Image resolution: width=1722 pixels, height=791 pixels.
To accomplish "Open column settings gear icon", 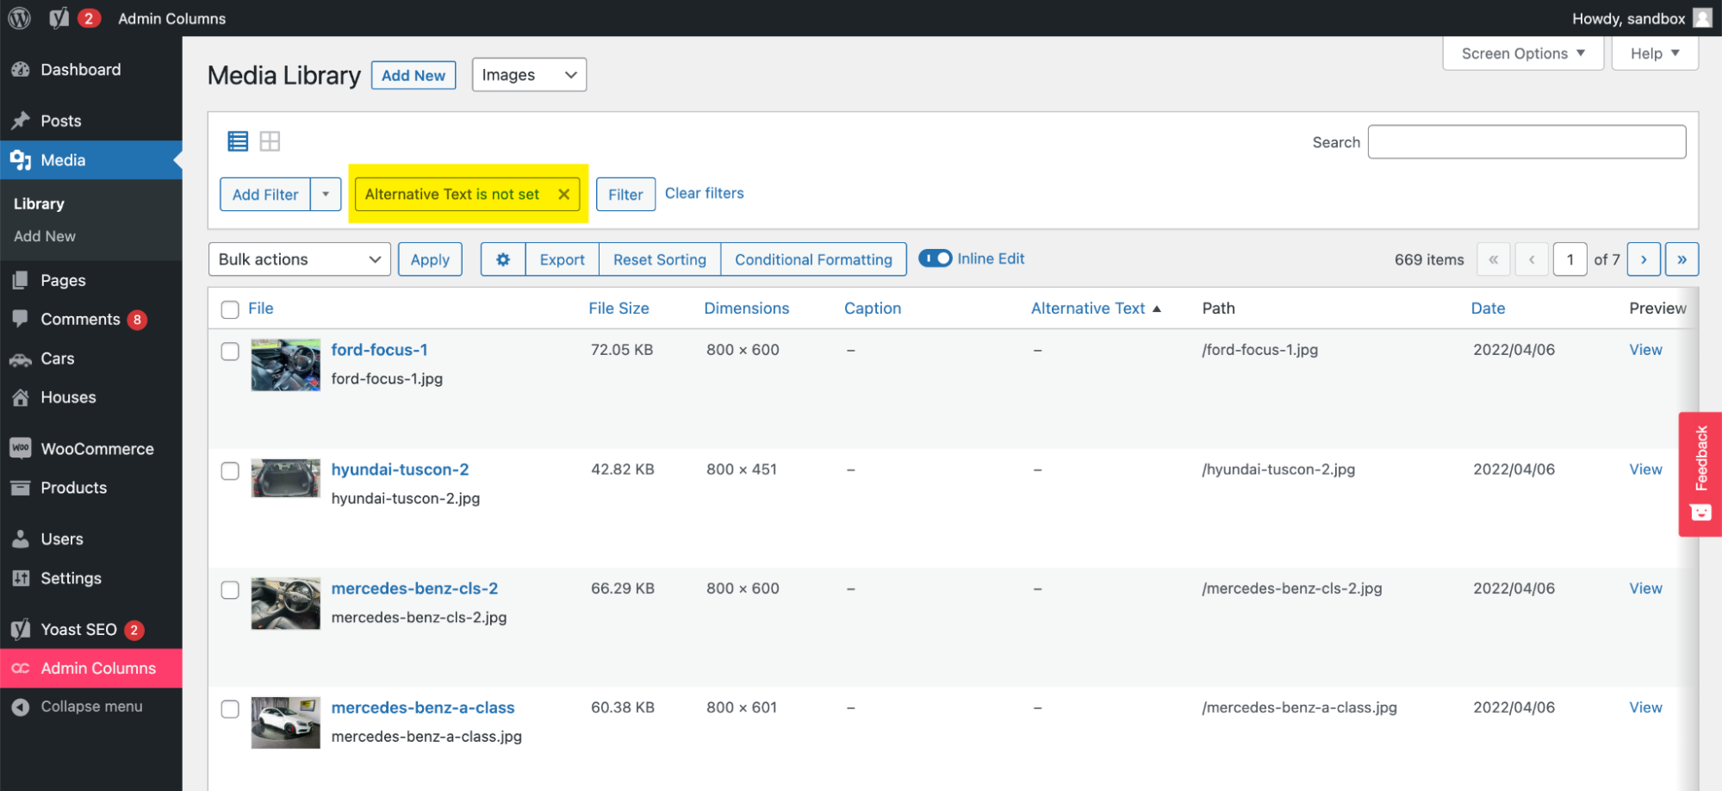I will tap(503, 259).
